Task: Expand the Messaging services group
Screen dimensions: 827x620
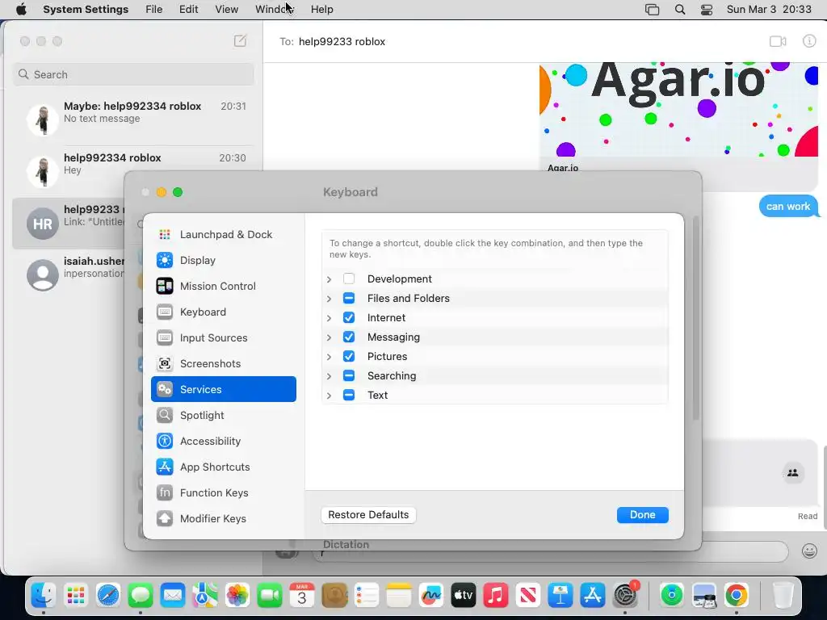Action: pyautogui.click(x=330, y=337)
